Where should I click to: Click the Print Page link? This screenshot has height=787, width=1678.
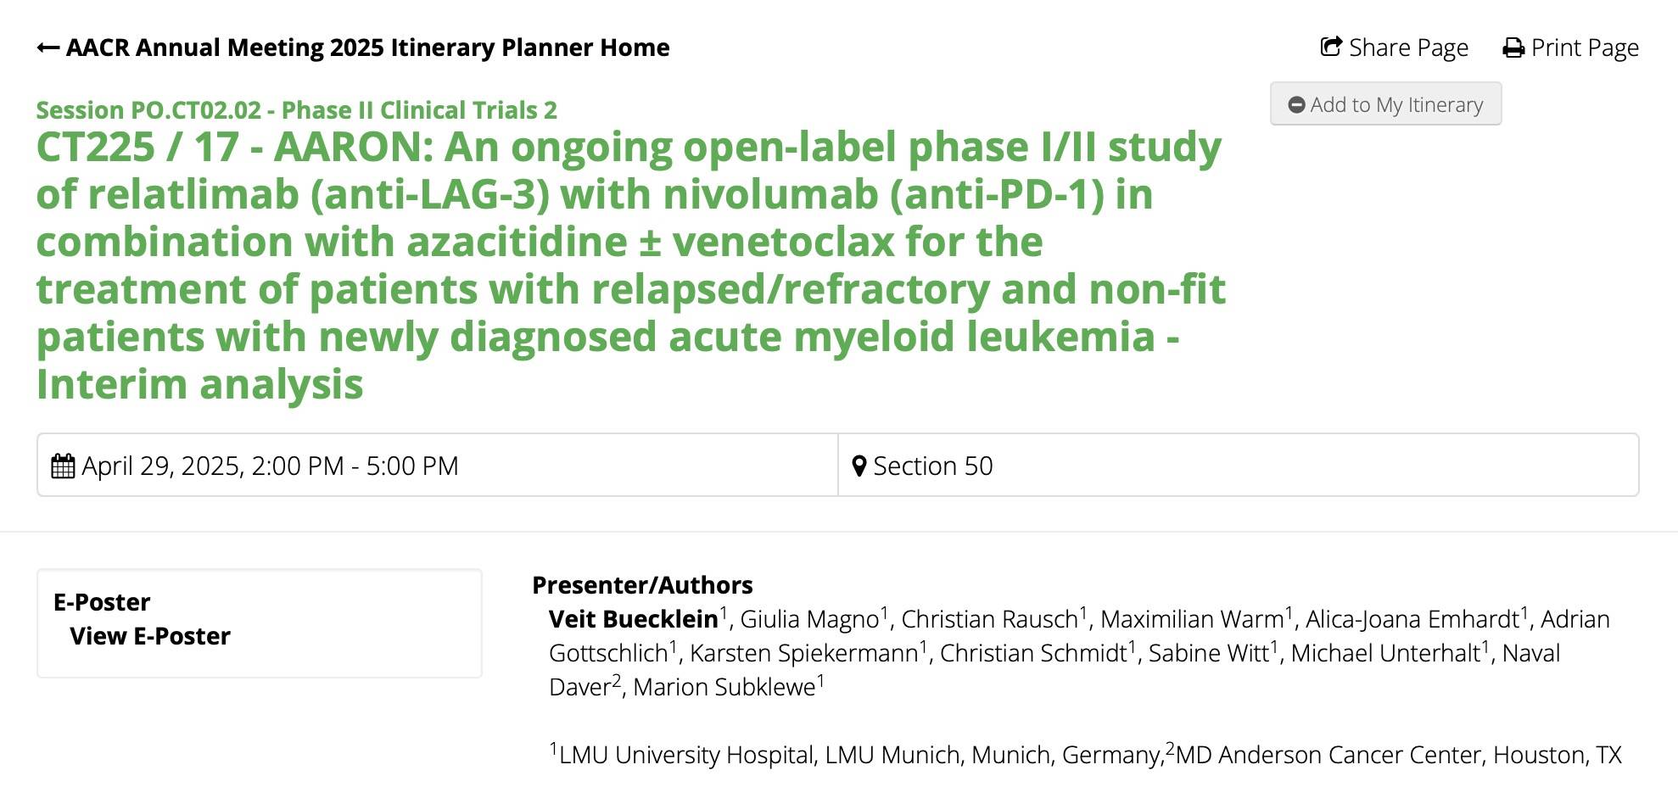pyautogui.click(x=1571, y=47)
